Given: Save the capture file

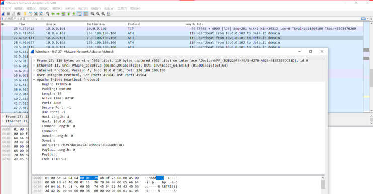Looking at the screenshot, I should click(30, 14).
